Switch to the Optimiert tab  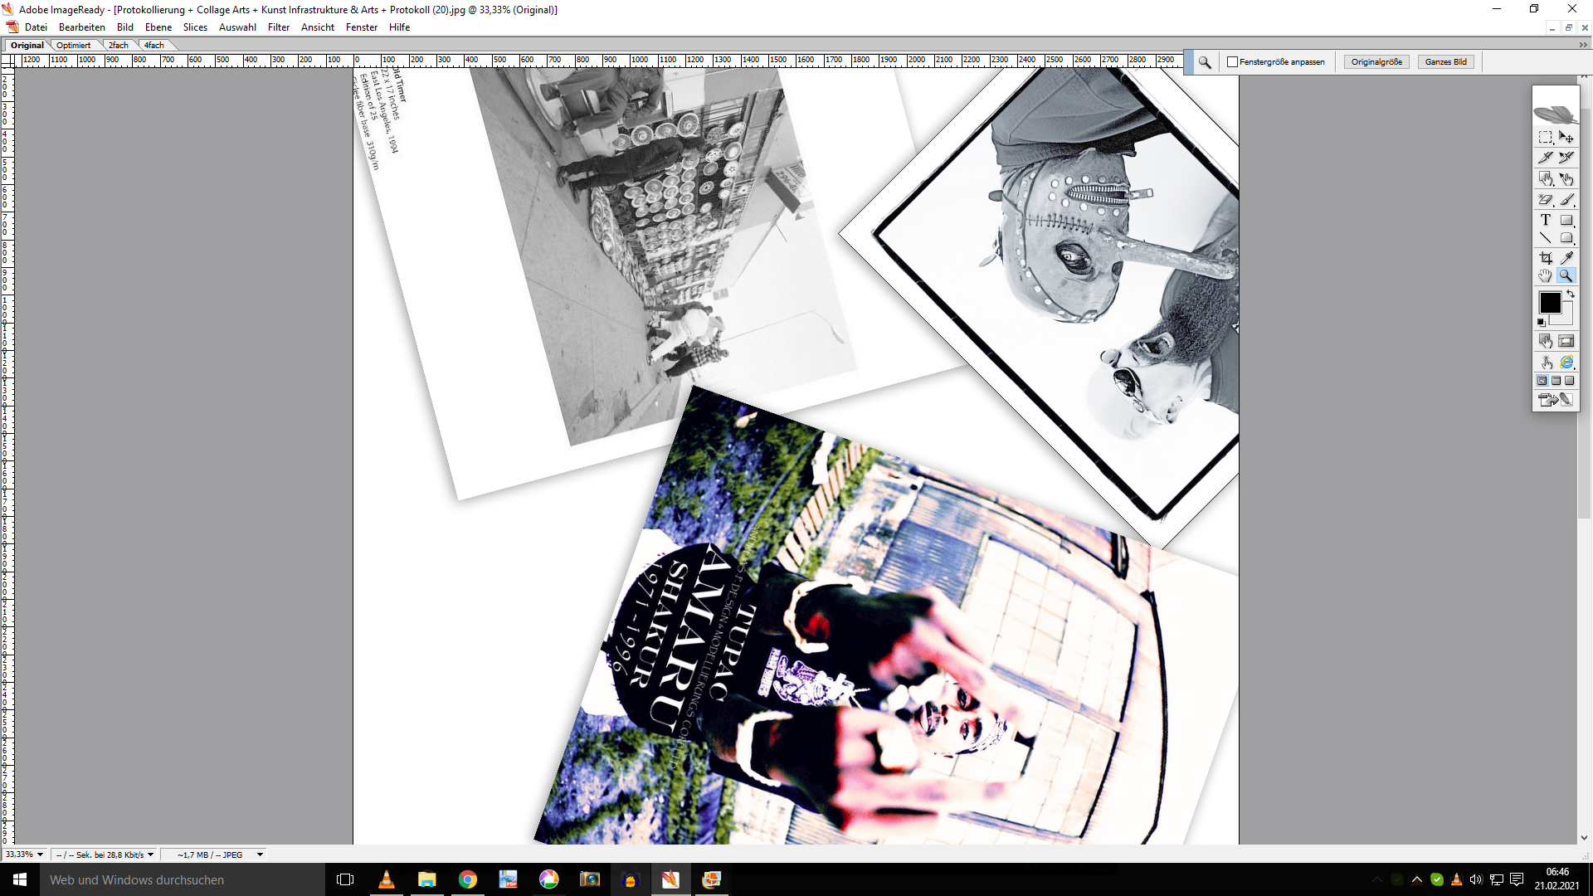click(74, 46)
